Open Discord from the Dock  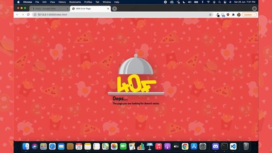pyautogui.click(x=215, y=146)
